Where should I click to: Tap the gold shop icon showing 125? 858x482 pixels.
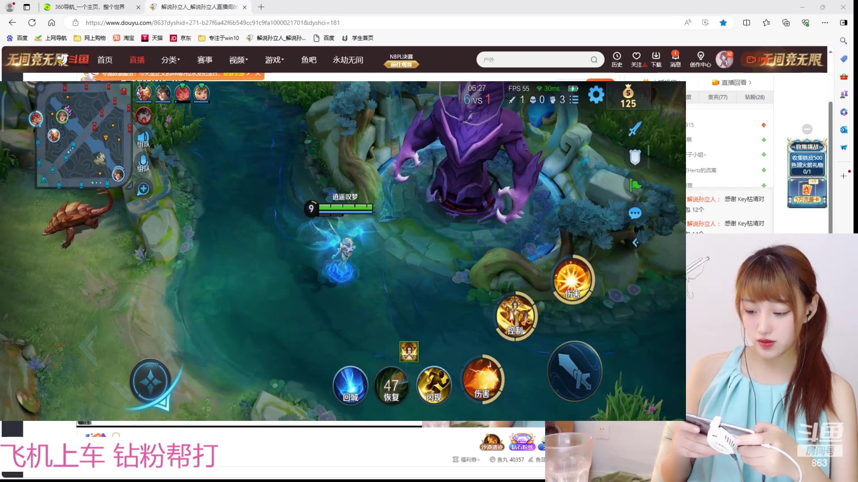point(628,96)
